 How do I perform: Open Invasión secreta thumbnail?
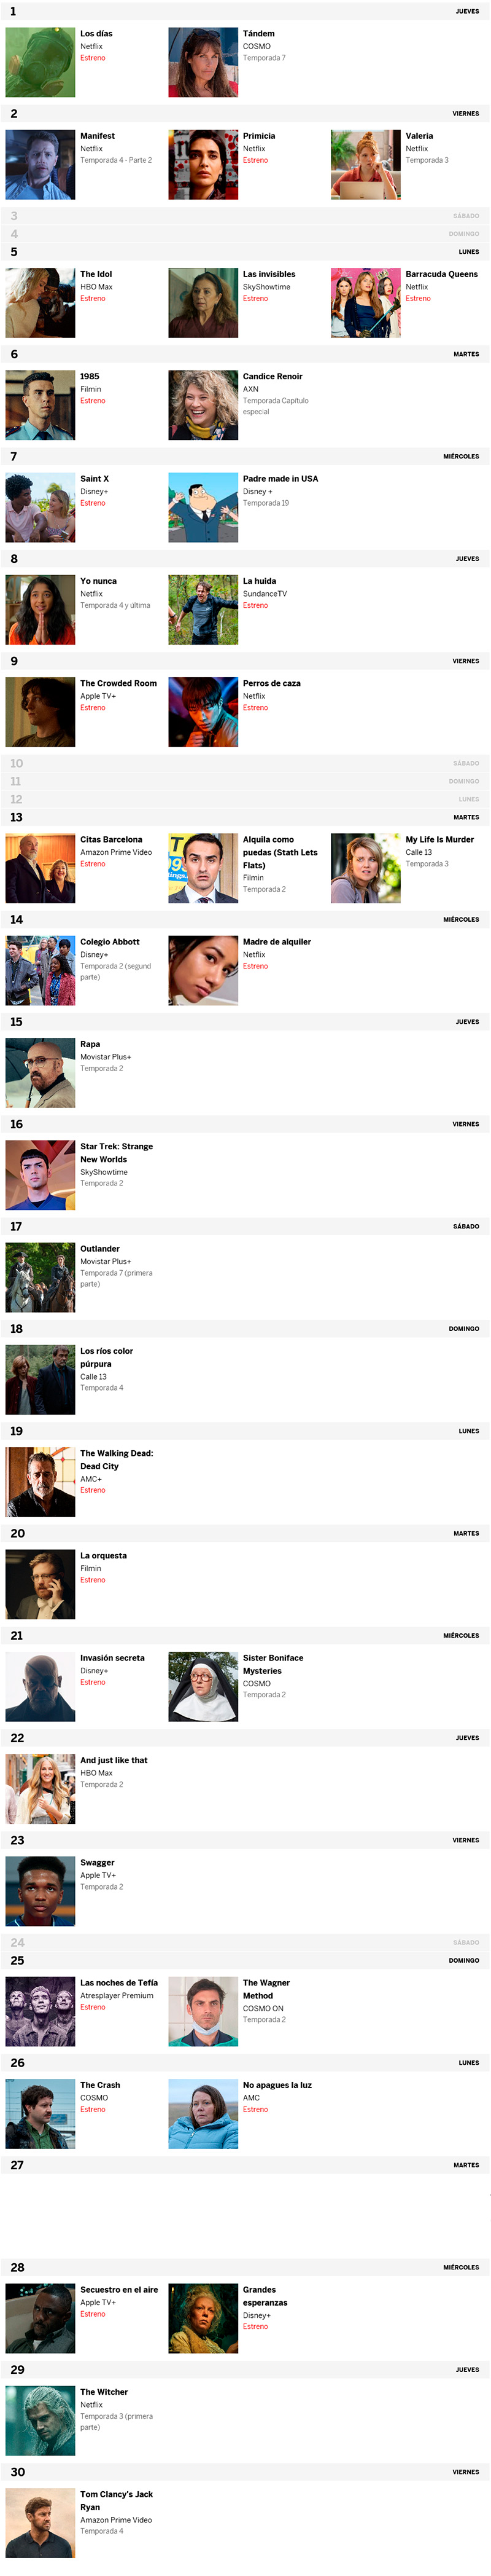tap(40, 1687)
